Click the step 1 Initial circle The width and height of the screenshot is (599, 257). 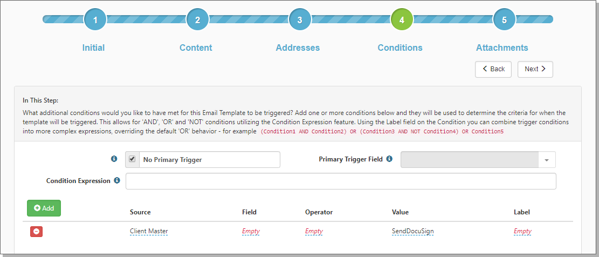coord(95,19)
